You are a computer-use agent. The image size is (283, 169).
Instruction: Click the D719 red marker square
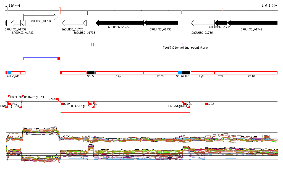point(62,104)
